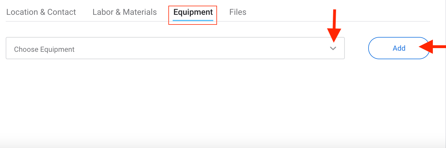Click the word Contact in first tab

61,12
